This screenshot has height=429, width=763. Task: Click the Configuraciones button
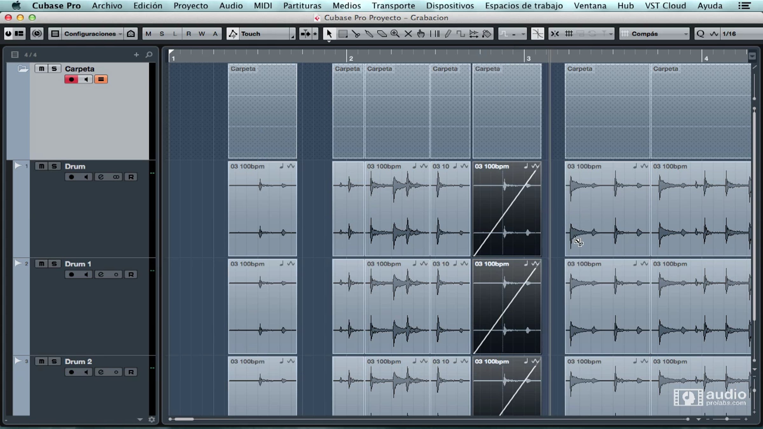tap(90, 34)
